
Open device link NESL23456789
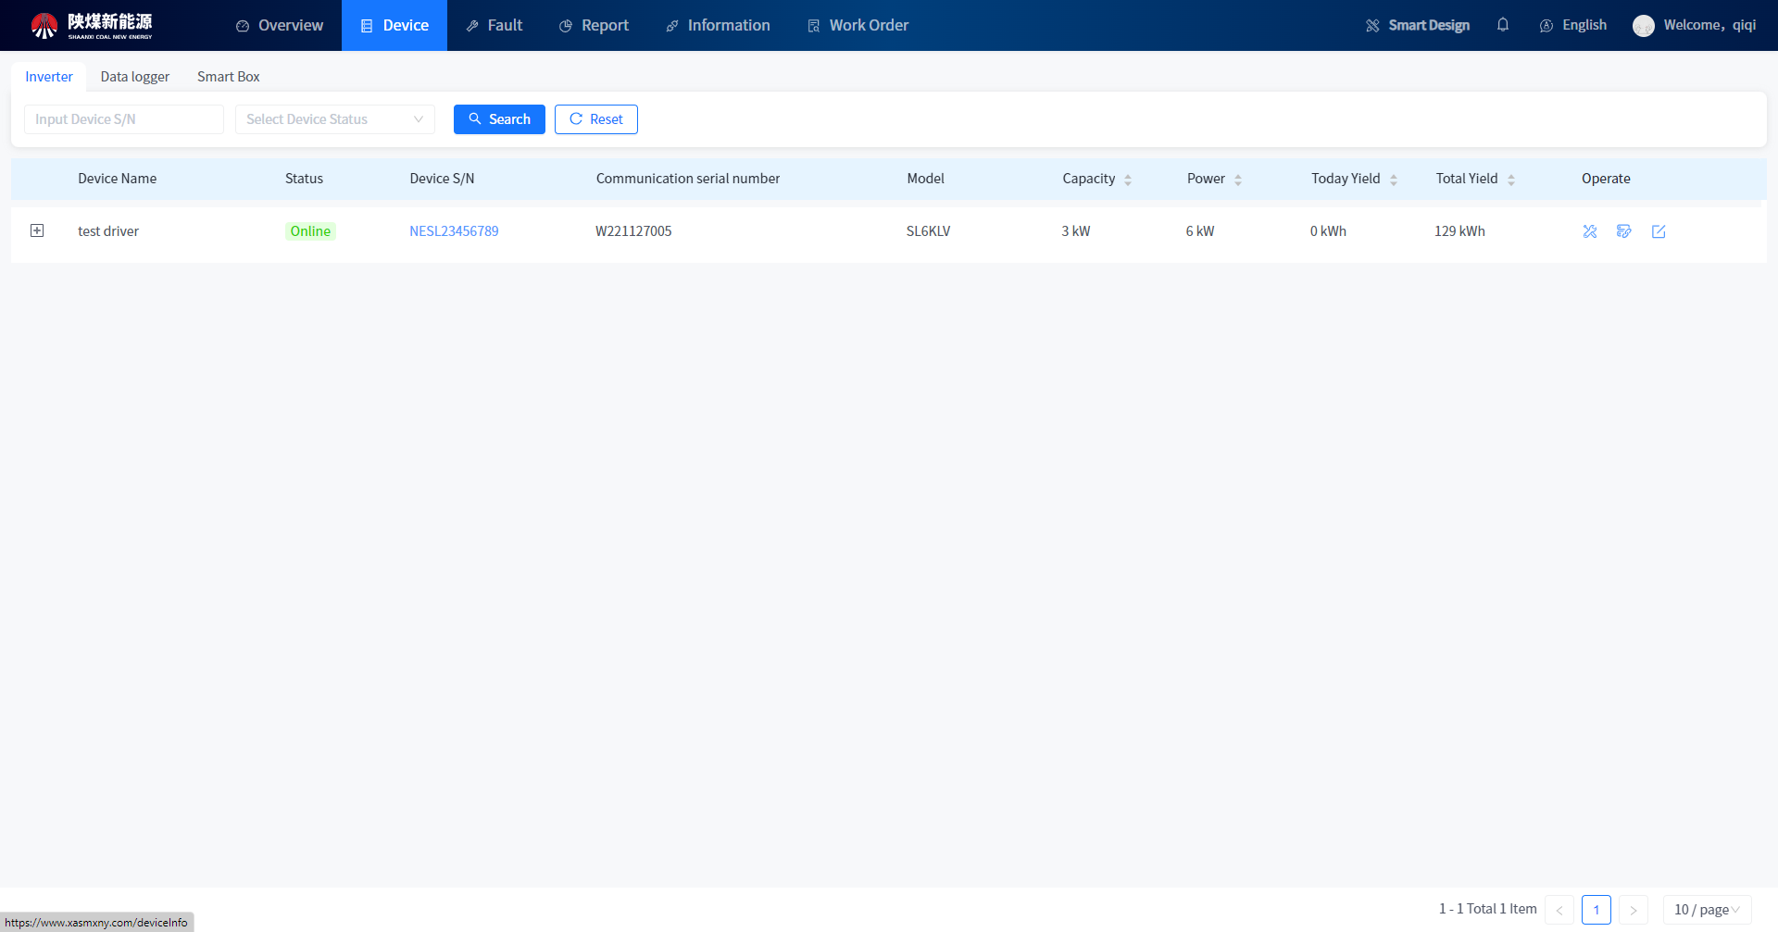(x=454, y=231)
